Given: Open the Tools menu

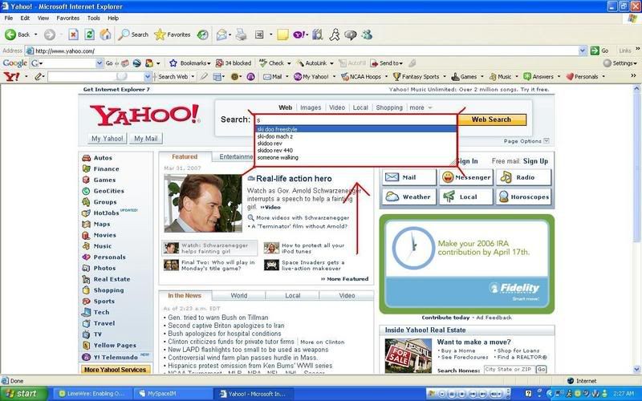Looking at the screenshot, I should [93, 18].
